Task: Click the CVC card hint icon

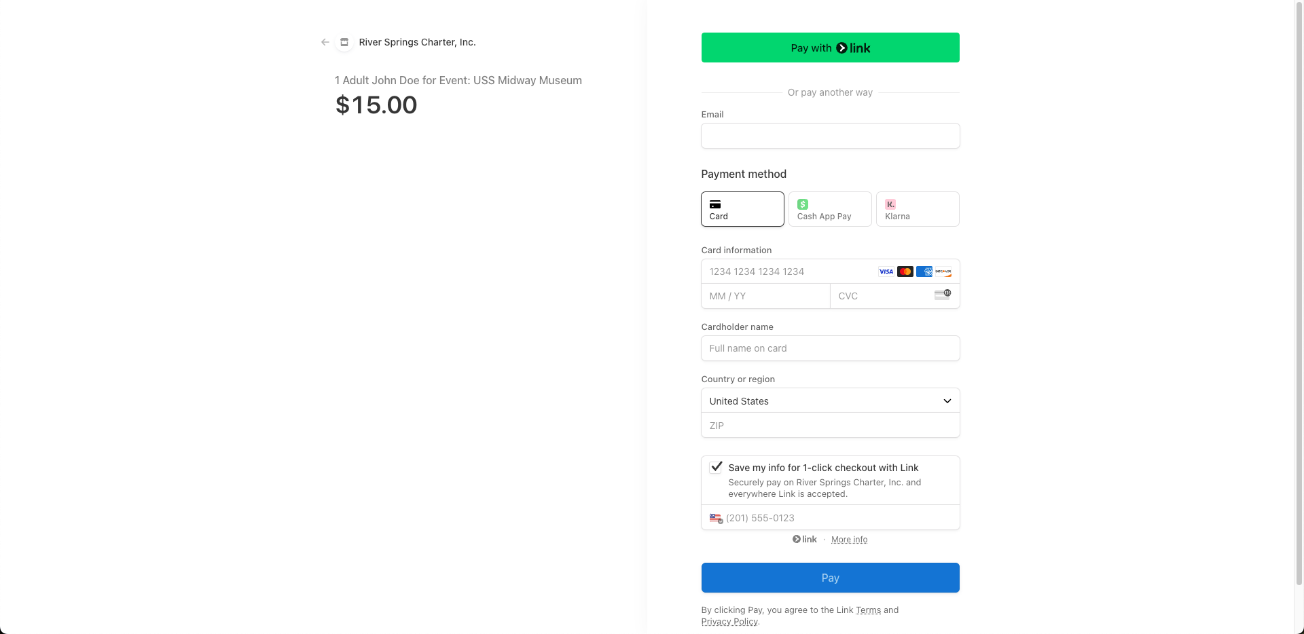Action: pyautogui.click(x=943, y=295)
